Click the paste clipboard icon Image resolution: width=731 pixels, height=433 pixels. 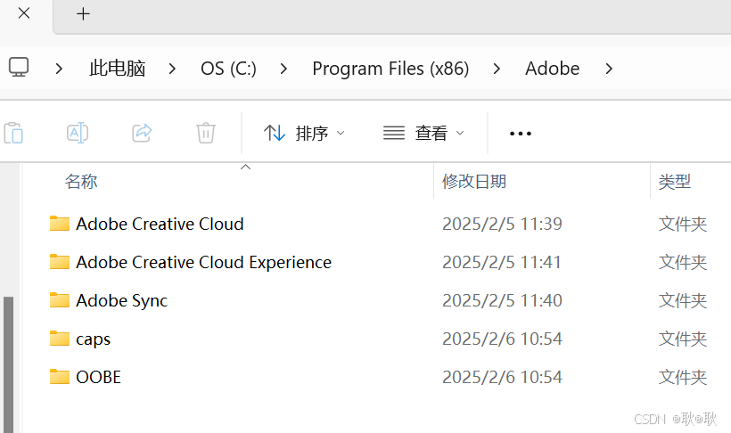[13, 134]
